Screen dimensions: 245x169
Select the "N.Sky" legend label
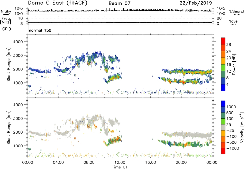tap(6, 11)
